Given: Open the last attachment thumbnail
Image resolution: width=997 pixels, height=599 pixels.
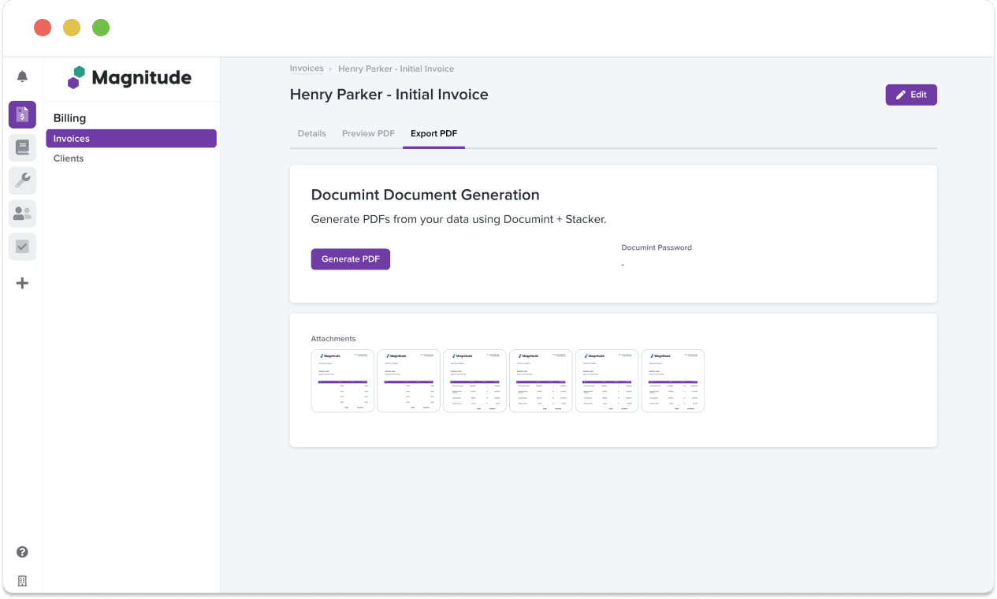Looking at the screenshot, I should 672,381.
